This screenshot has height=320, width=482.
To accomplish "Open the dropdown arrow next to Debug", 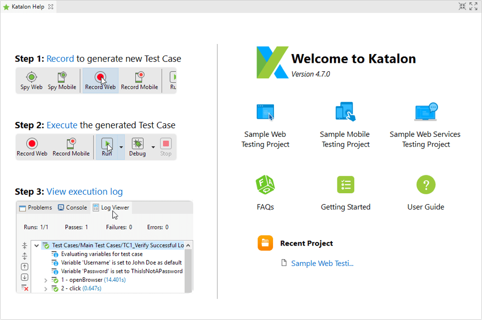I will (153, 147).
